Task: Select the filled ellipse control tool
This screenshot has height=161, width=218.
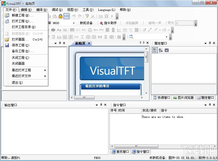Action: [53, 30]
